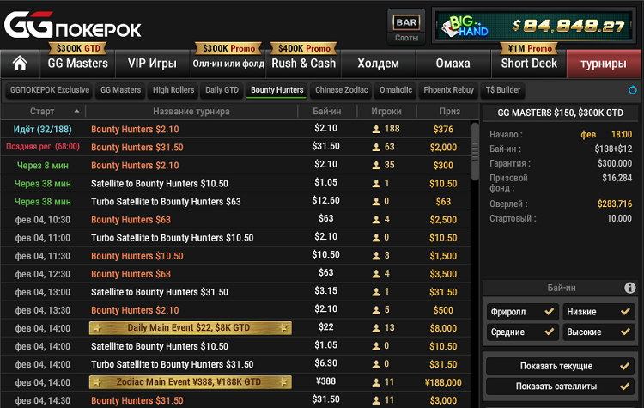Sort by Приз column header
The height and width of the screenshot is (408, 644).
(450, 112)
